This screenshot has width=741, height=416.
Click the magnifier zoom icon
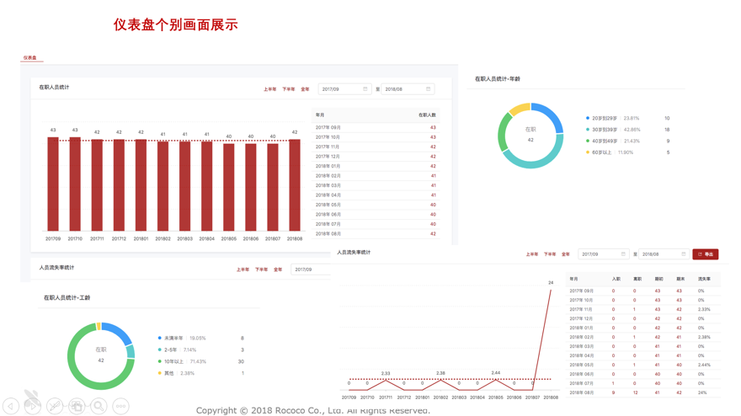(x=99, y=406)
